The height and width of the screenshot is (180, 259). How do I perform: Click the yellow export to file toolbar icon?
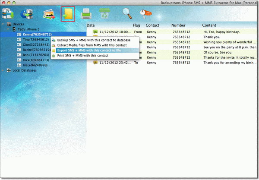(x=68, y=14)
